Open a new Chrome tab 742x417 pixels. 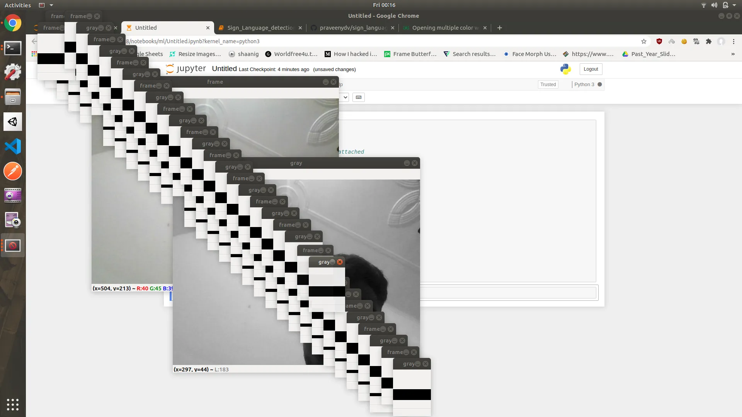tap(499, 28)
